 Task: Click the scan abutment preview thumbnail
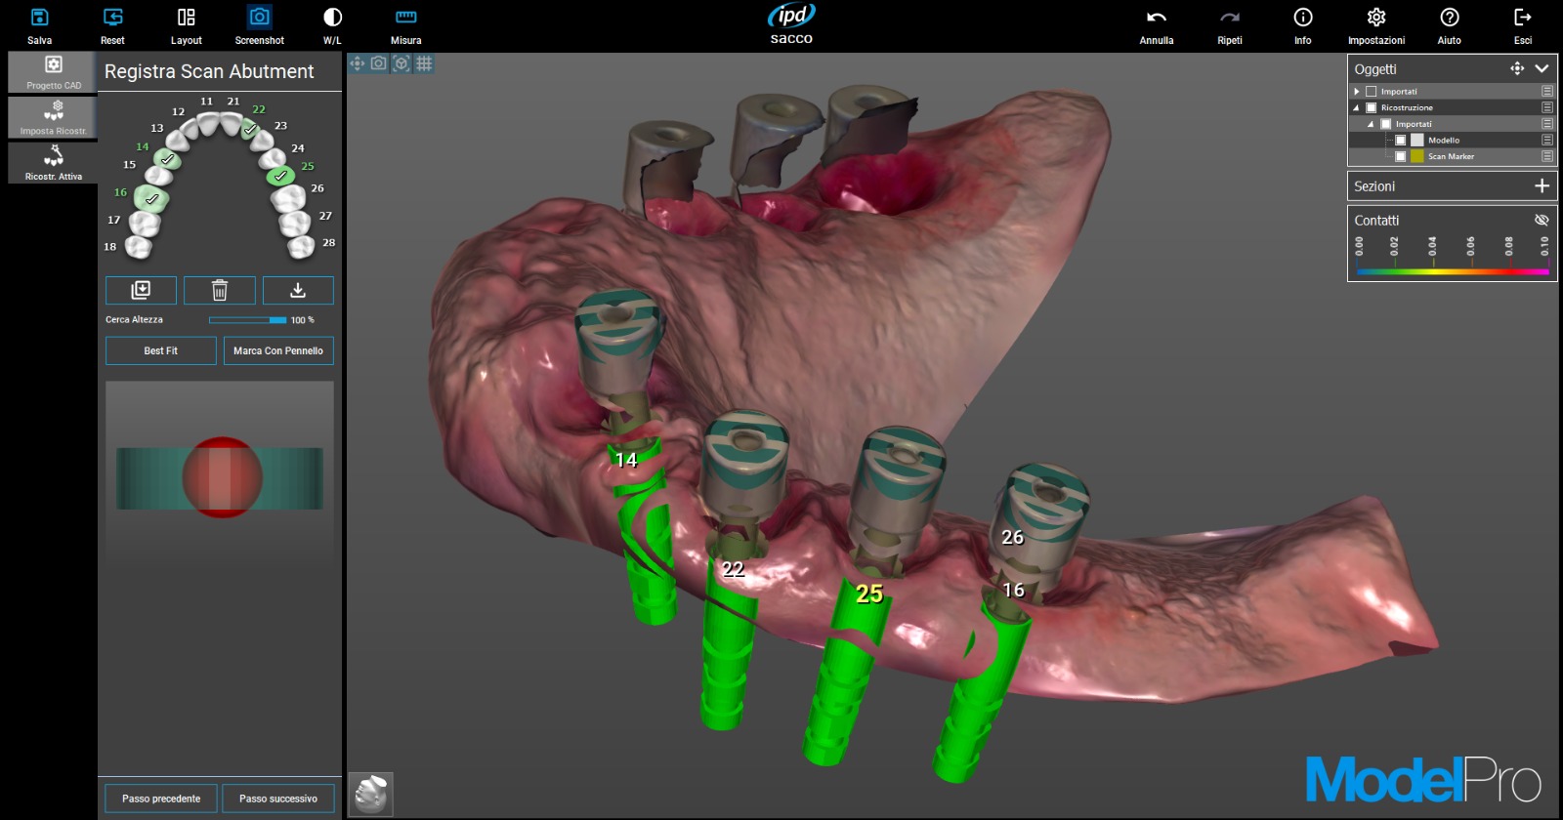click(x=220, y=478)
